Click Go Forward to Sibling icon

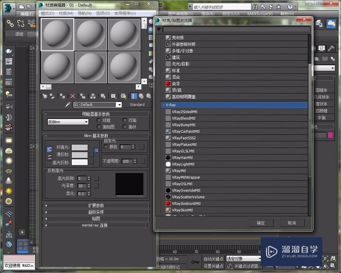[149, 96]
